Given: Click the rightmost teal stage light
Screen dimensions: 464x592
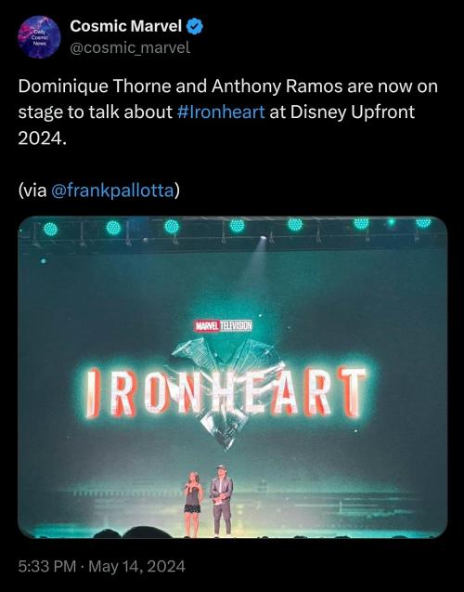Looking at the screenshot, I should (423, 222).
